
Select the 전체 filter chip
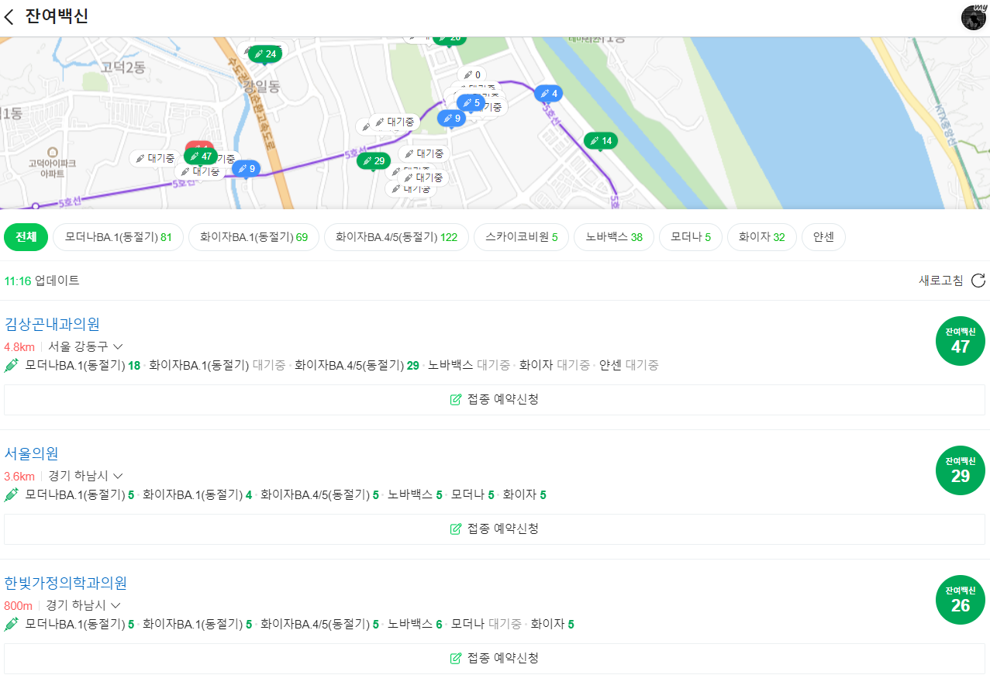[x=26, y=237]
